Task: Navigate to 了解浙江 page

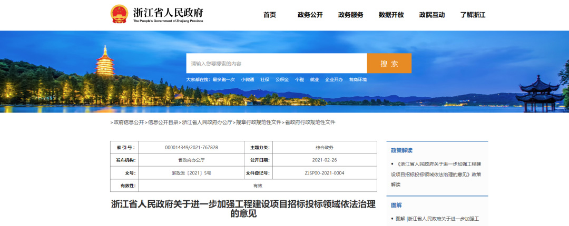Action: [x=473, y=15]
